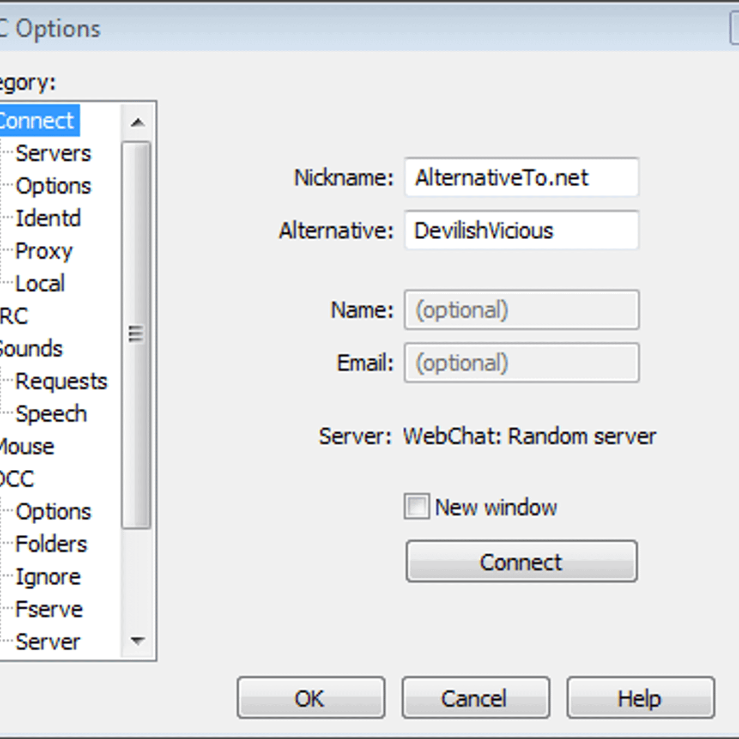Select Options under Connect category

pos(53,186)
